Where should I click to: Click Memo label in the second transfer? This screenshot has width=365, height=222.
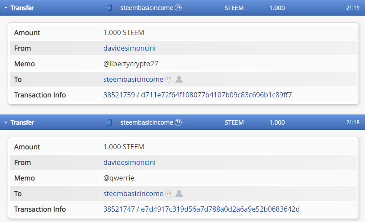click(x=25, y=178)
